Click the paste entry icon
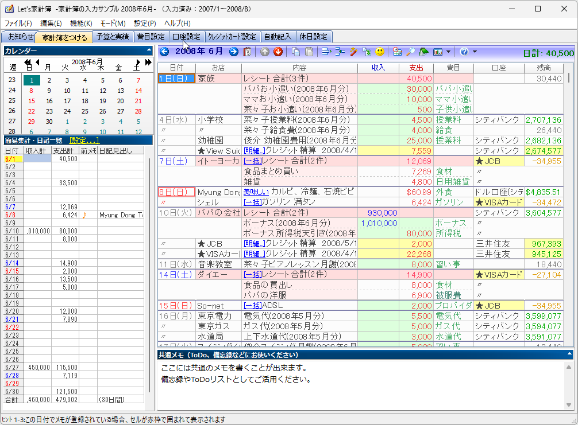This screenshot has height=425, width=578. (x=310, y=52)
